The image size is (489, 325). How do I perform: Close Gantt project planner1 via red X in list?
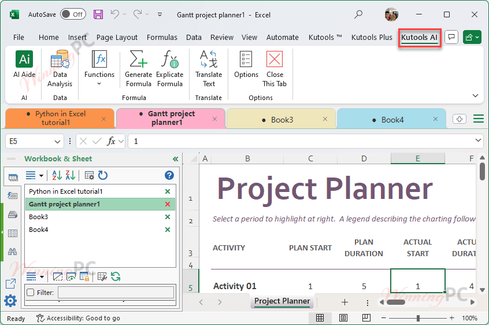point(168,204)
